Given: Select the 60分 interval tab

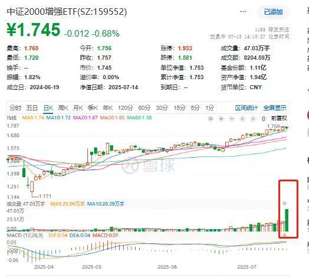Looking at the screenshot, I should (x=144, y=108).
